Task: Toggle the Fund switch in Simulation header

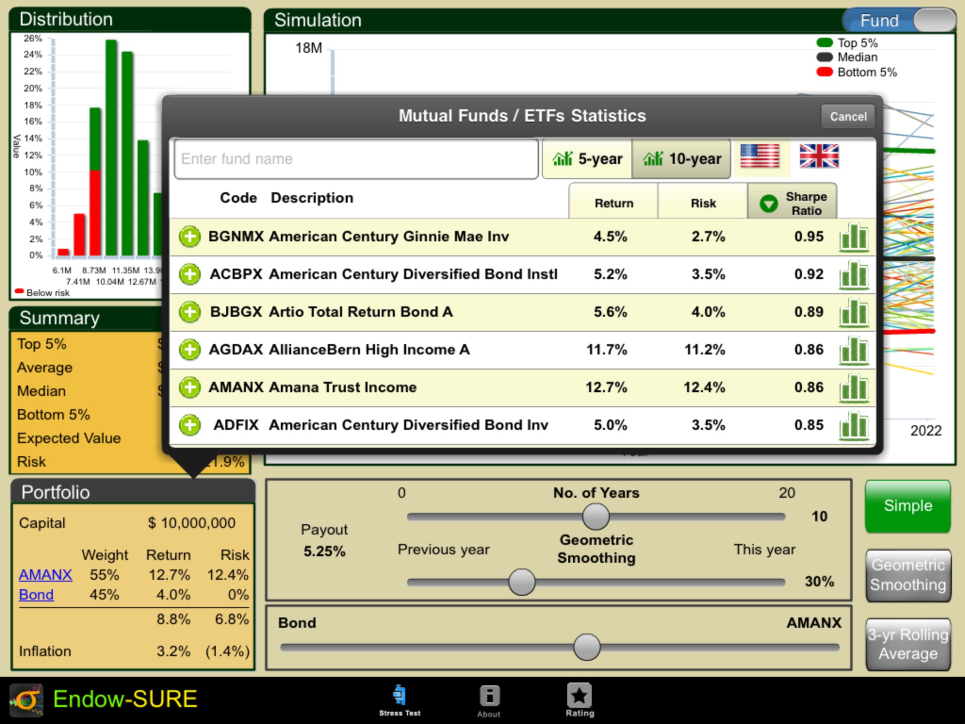Action: click(899, 20)
